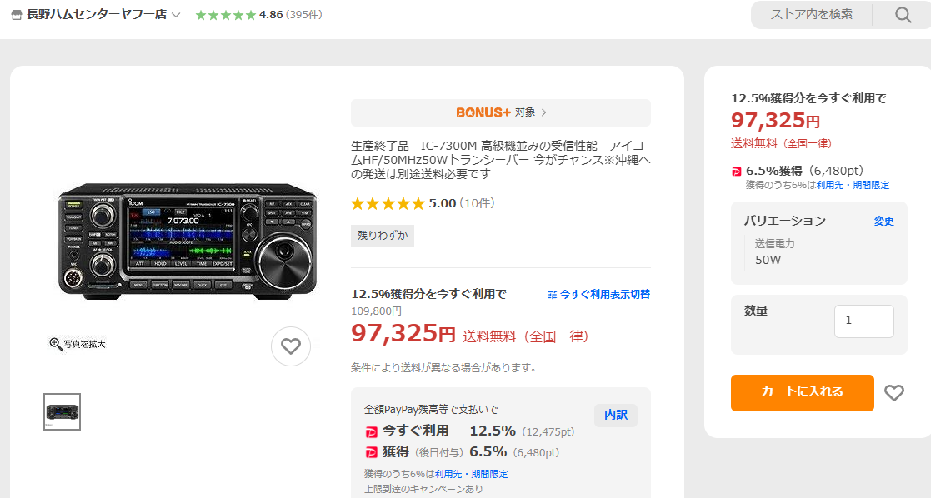Click magnifier icon to enlarge photo
Screen dimensions: 931x498
[56, 344]
